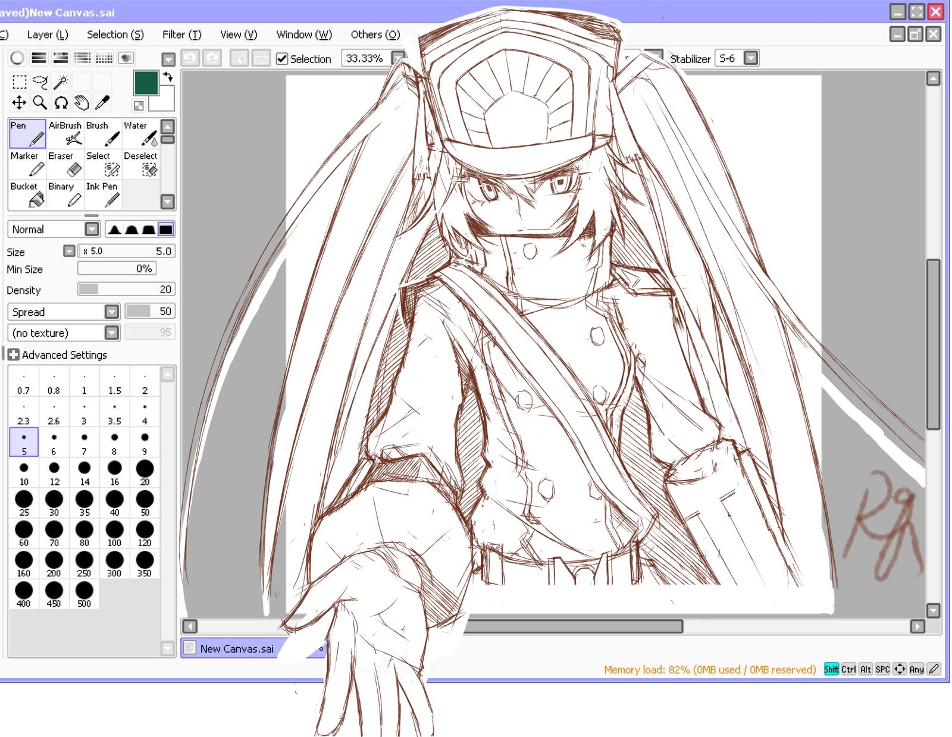Click the redo arrow button
The width and height of the screenshot is (952, 737).
212,58
